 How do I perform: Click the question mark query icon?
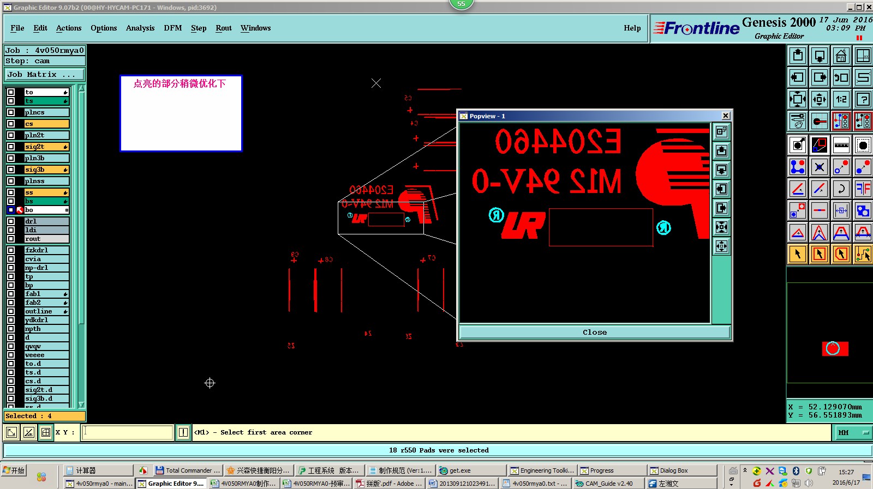863,99
